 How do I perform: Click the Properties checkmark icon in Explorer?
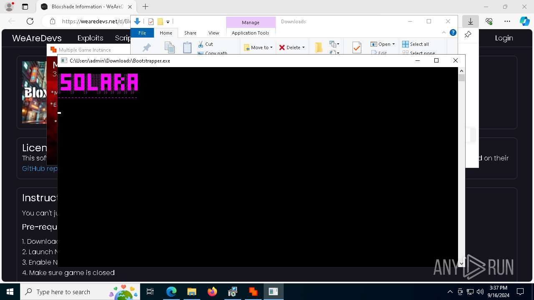point(357,47)
